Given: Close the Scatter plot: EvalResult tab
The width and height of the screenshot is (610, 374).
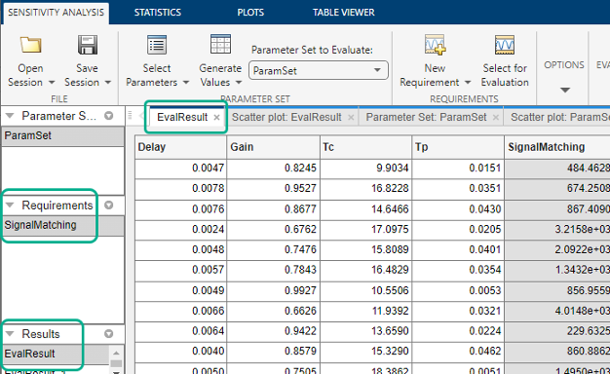Looking at the screenshot, I should (x=351, y=118).
